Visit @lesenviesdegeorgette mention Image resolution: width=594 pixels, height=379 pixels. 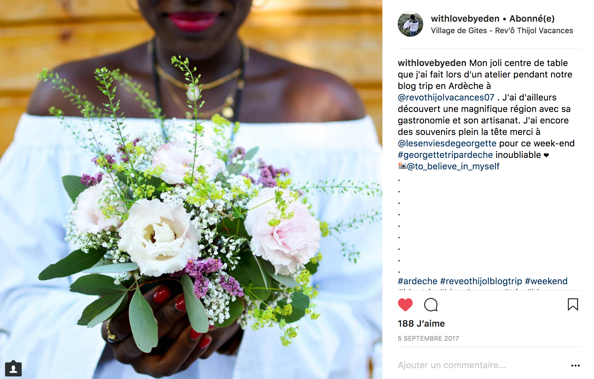(x=447, y=143)
